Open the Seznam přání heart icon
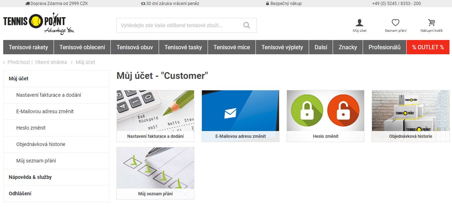This screenshot has width=452, height=211. (396, 23)
